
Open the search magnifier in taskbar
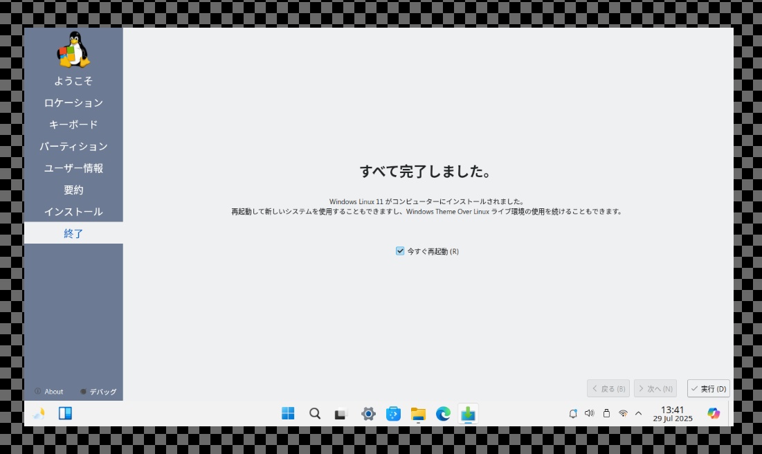[315, 414]
